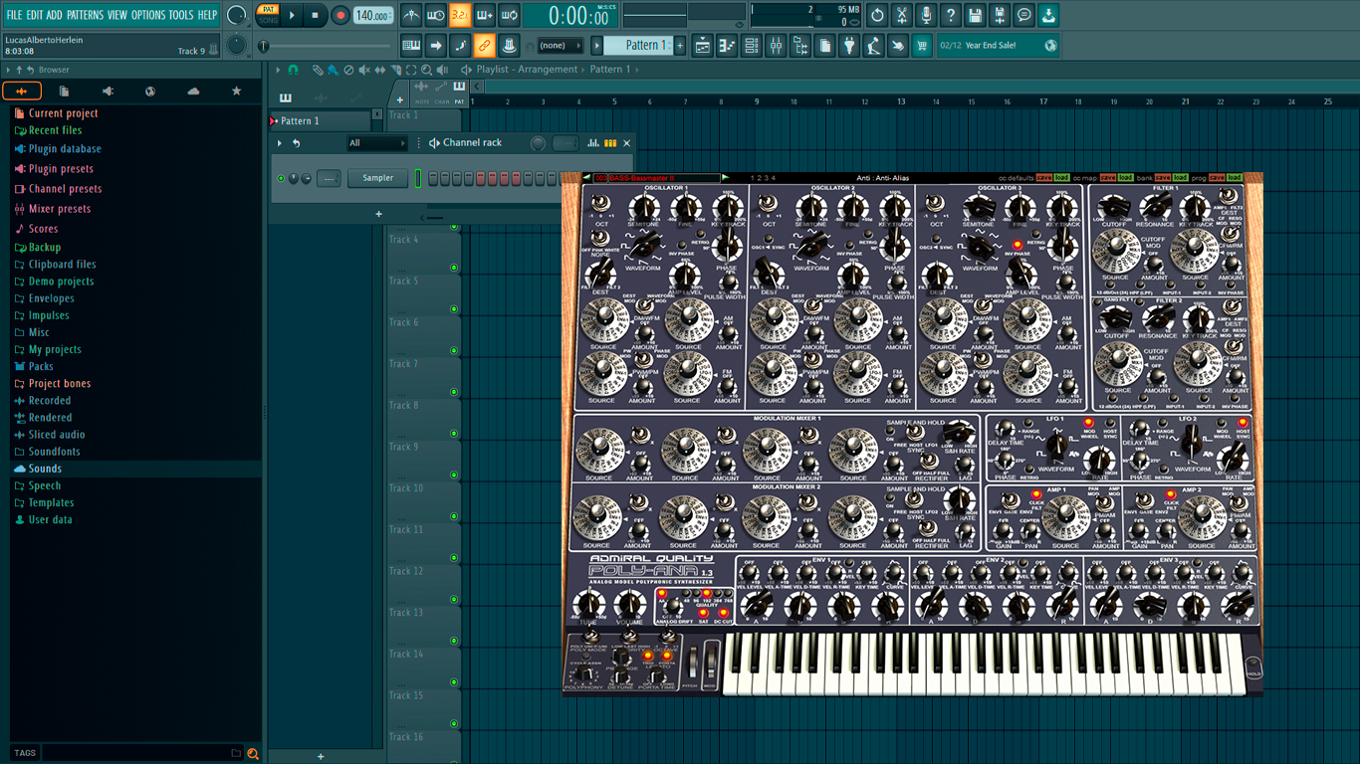The image size is (1360, 764).
Task: Save project using floppy disk icon
Action: [x=975, y=15]
